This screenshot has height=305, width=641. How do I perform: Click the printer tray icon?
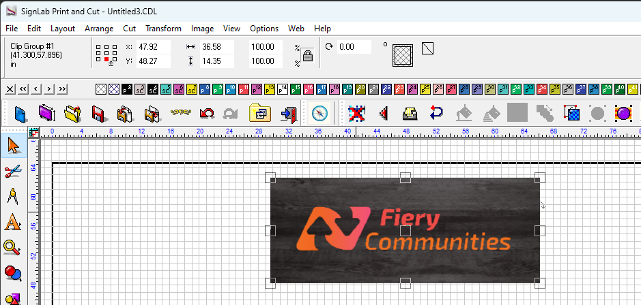[410, 114]
